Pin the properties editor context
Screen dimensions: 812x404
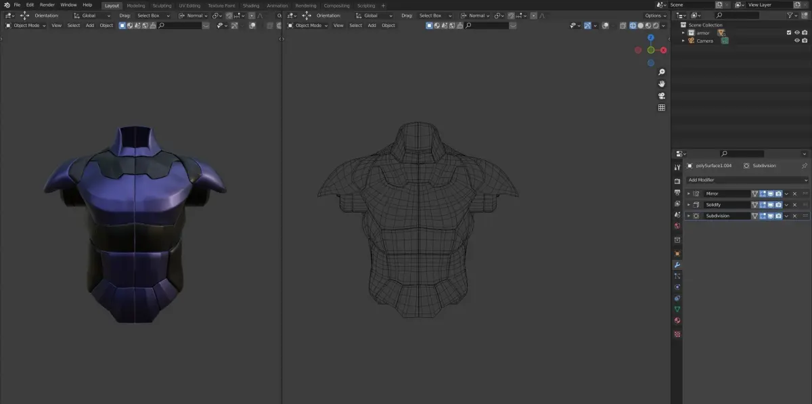(x=805, y=165)
